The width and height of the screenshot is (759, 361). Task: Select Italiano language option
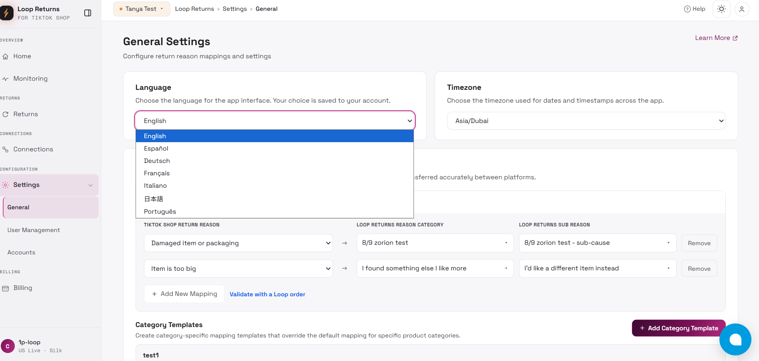tap(275, 186)
